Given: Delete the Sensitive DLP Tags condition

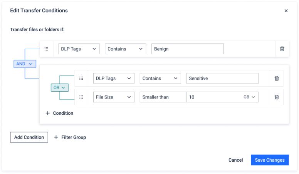Looking at the screenshot, I should pyautogui.click(x=276, y=78).
